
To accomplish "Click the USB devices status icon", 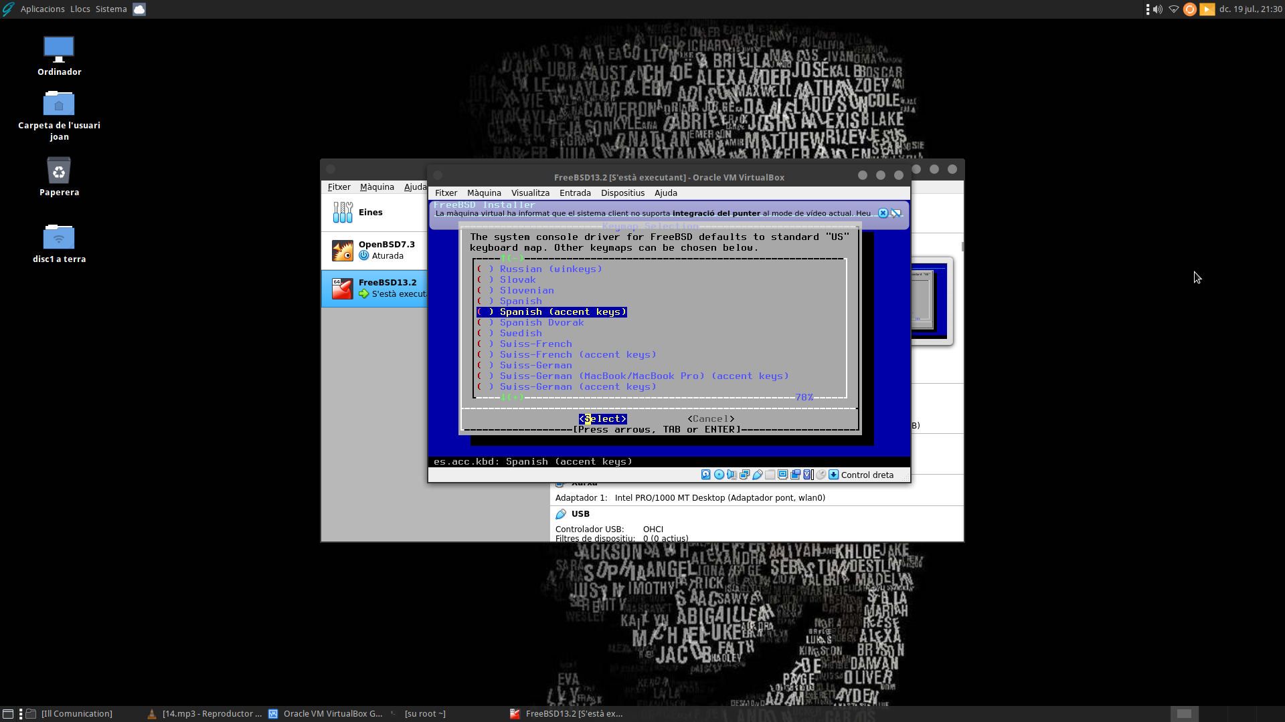I will pyautogui.click(x=757, y=475).
